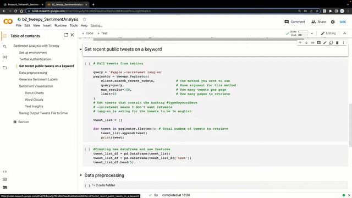Open browser extensions puzzle icon
This screenshot has width=352, height=198.
330,11
